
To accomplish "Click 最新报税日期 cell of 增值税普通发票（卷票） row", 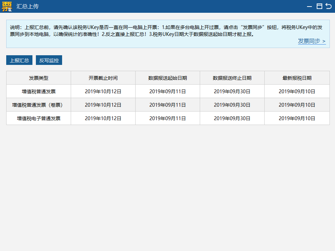I will (x=297, y=105).
